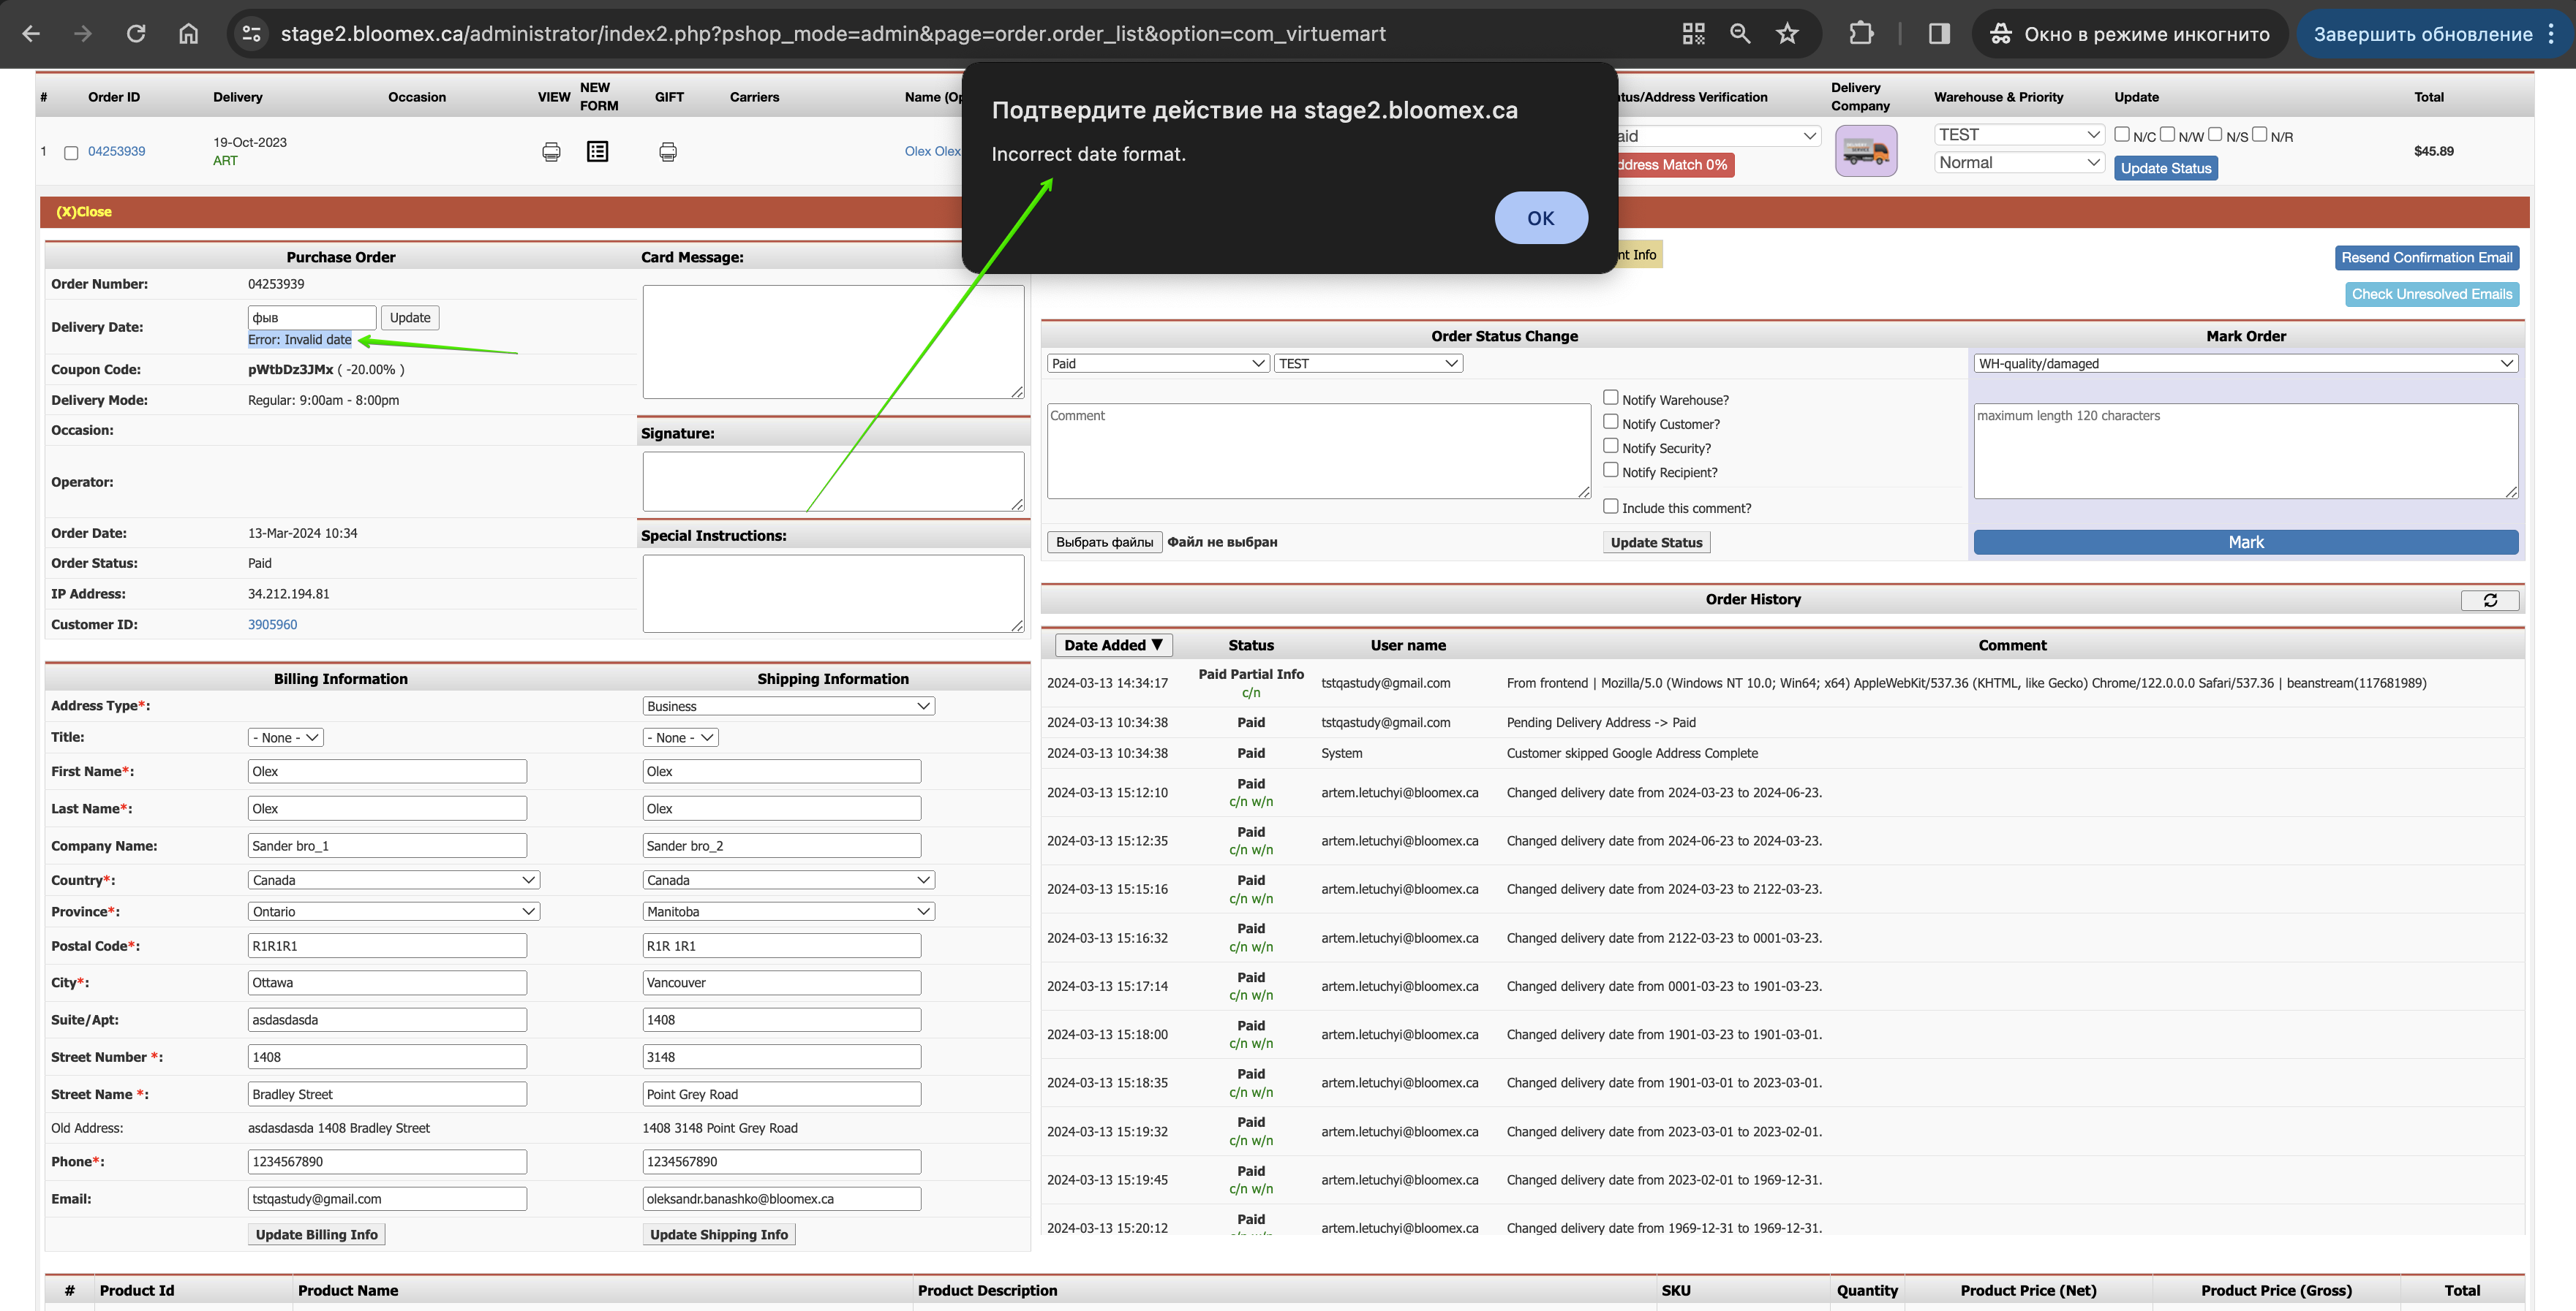Screen dimensions: 2576x1311
Task: Tick the Notify Customer checkbox
Action: coord(1611,422)
